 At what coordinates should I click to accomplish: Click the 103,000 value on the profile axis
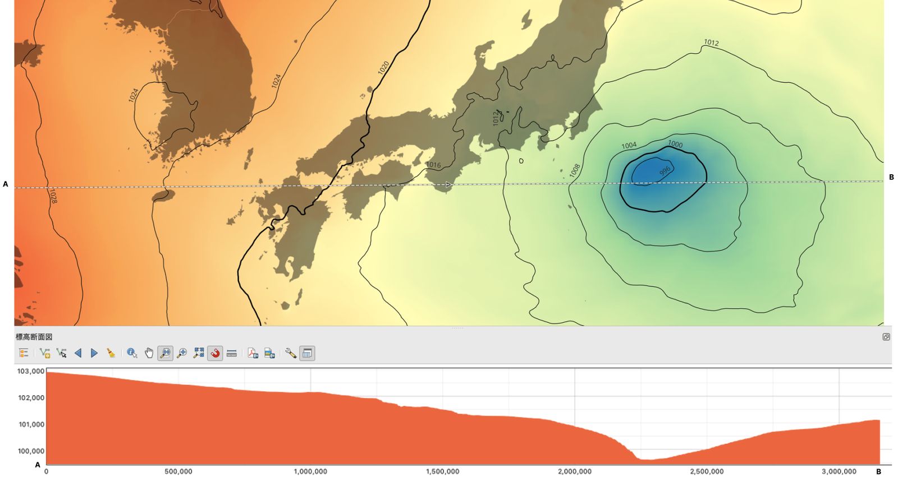pos(31,371)
